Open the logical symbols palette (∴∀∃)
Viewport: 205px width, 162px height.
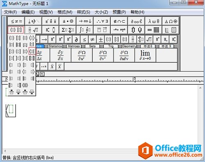coord(102,21)
